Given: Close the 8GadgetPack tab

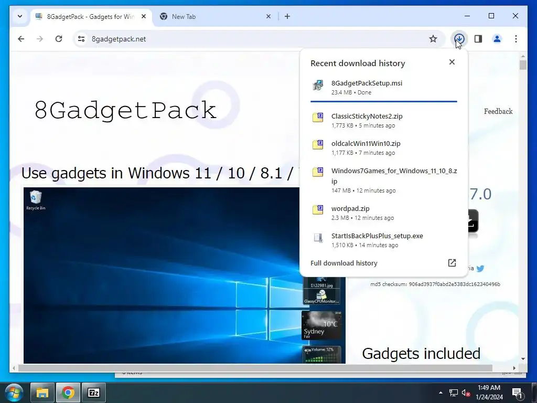Looking at the screenshot, I should (x=144, y=16).
